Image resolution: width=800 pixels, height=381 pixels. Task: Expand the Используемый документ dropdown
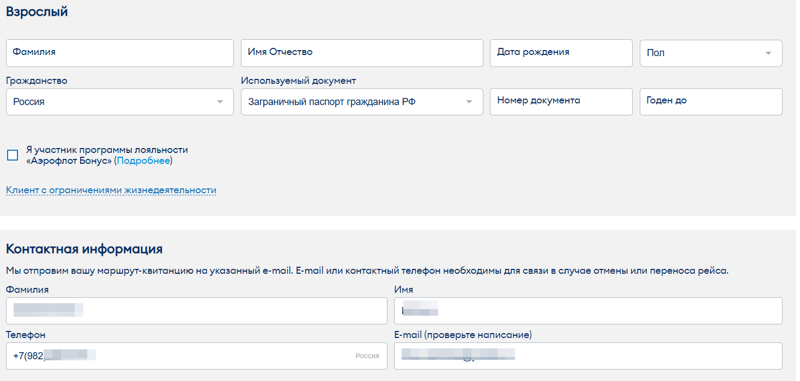(x=354, y=102)
